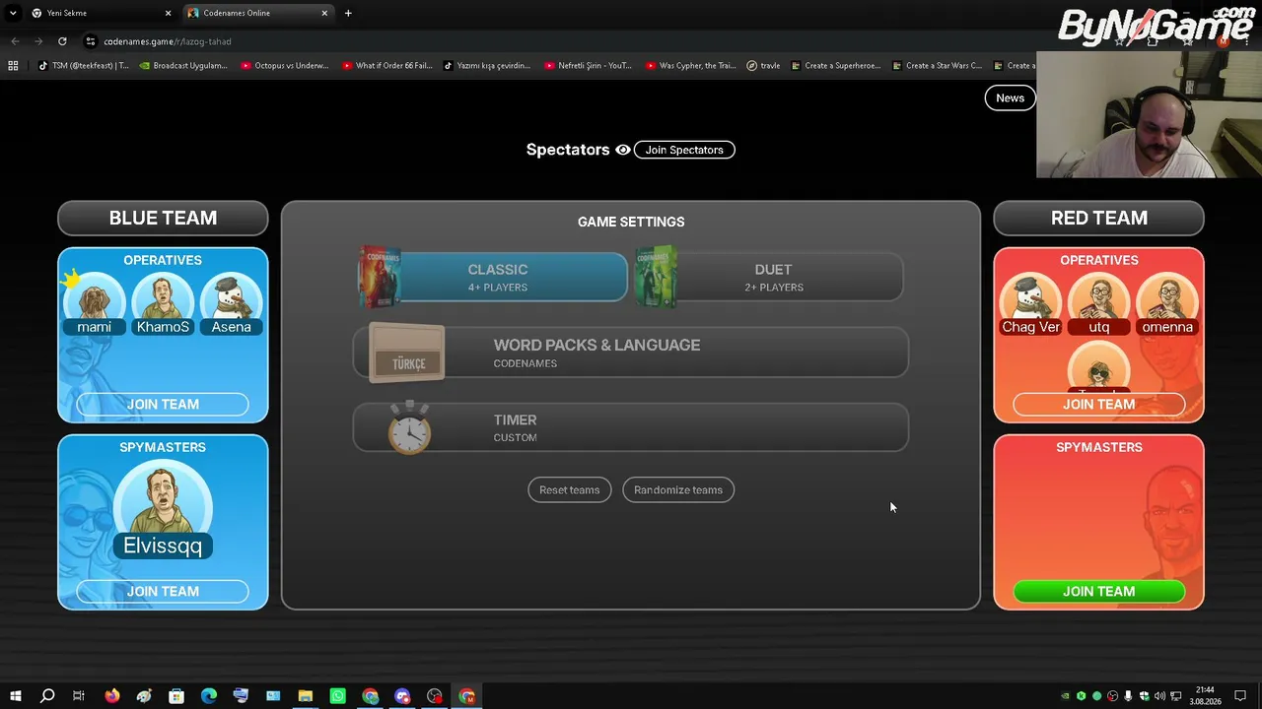1262x709 pixels.
Task: Open the Timer custom setting
Action: (631, 428)
